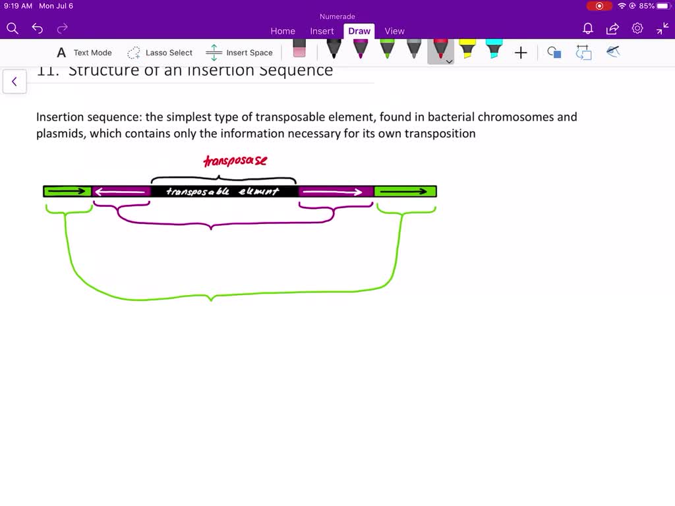The height and width of the screenshot is (506, 675).
Task: Switch to the Home tab
Action: (283, 31)
